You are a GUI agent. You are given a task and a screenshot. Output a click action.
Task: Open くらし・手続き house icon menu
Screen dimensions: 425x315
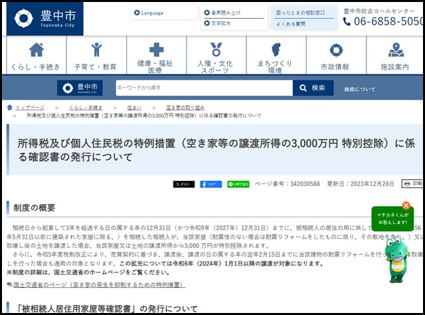pos(37,55)
